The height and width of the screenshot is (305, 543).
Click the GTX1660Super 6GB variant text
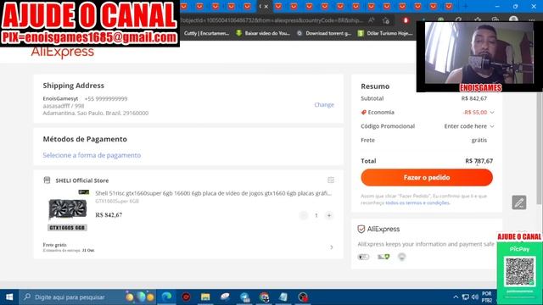click(x=117, y=201)
